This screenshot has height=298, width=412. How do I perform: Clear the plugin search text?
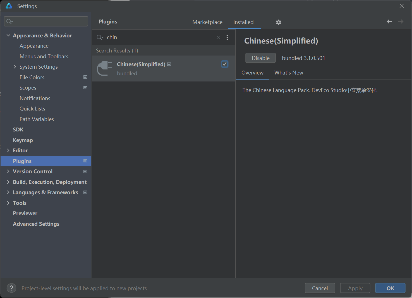click(x=218, y=37)
